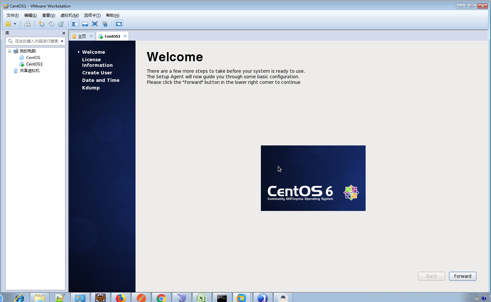This screenshot has height=302, width=491.
Task: Click the Forward button
Action: coord(463,276)
